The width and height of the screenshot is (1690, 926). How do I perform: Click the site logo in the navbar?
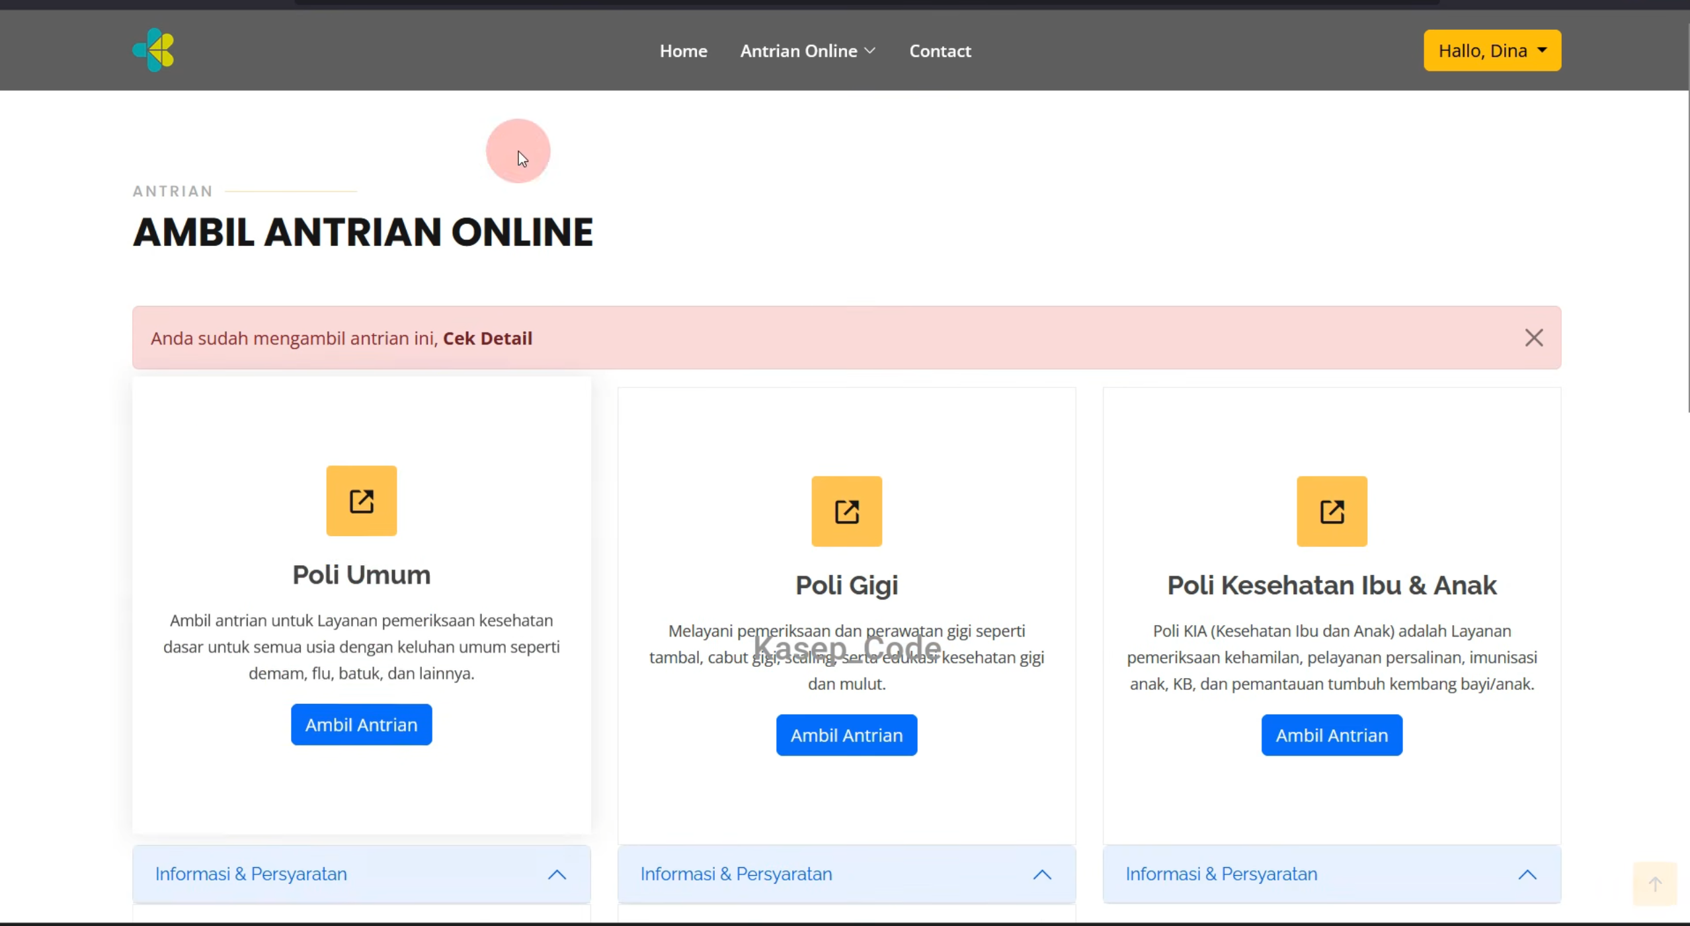coord(153,50)
